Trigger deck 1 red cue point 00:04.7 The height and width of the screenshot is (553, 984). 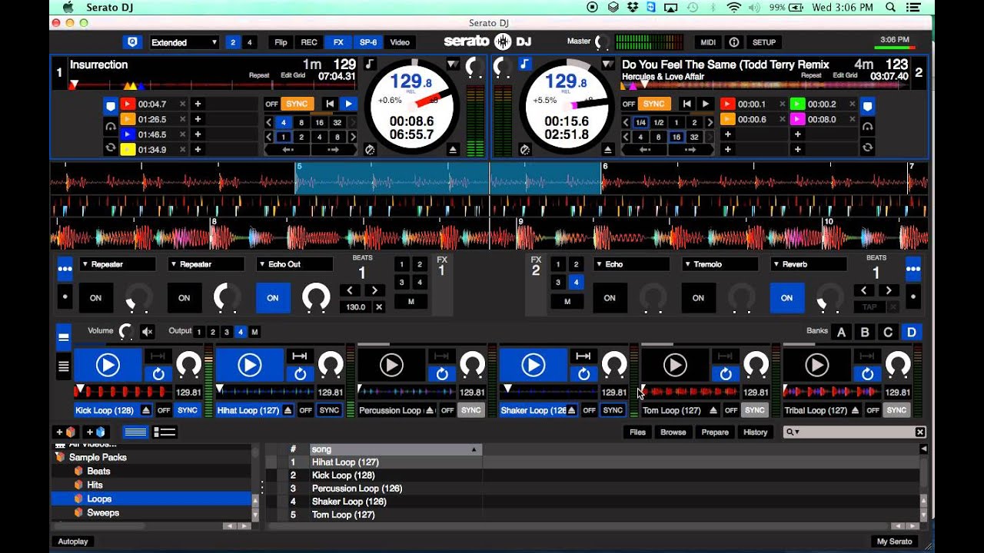point(128,104)
